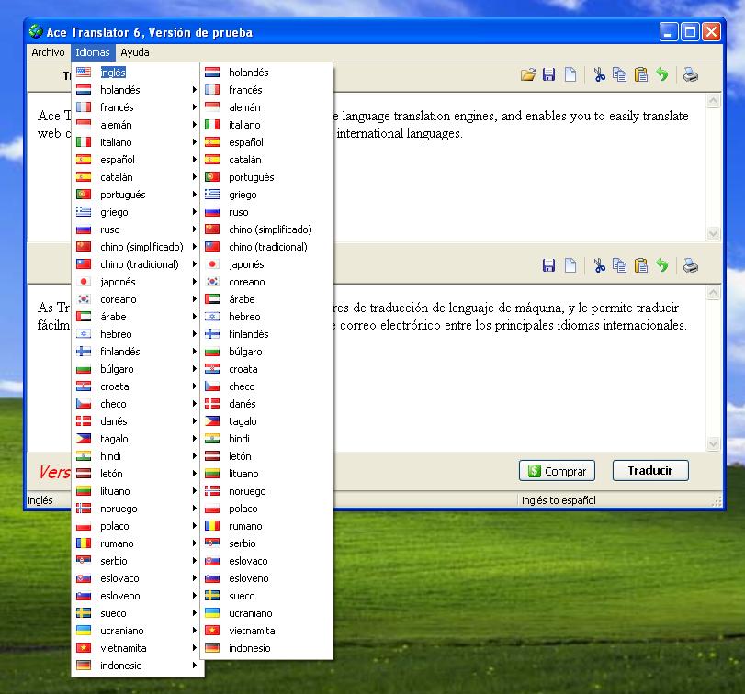Pick alemán from target language submenu
This screenshot has width=745, height=694.
[266, 107]
